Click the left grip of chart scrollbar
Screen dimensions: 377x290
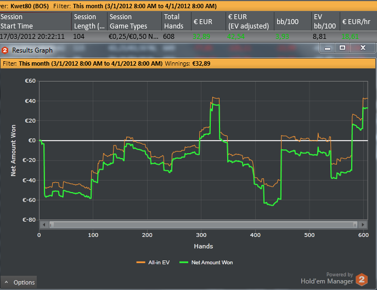(52, 225)
